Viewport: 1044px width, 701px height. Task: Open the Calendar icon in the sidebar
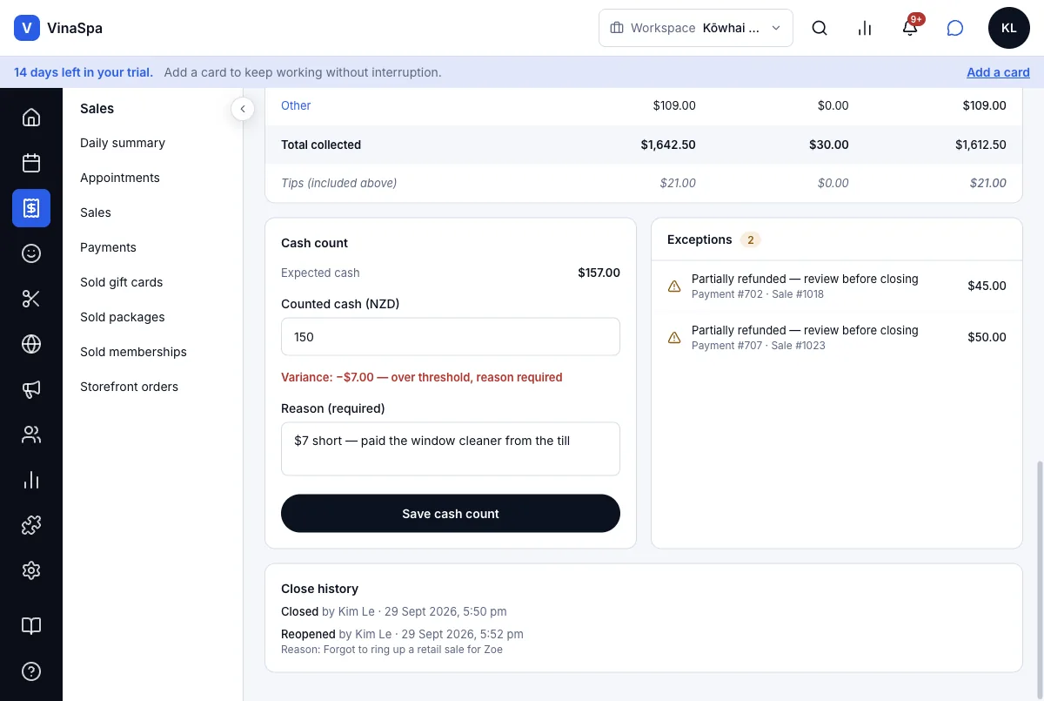pos(31,163)
